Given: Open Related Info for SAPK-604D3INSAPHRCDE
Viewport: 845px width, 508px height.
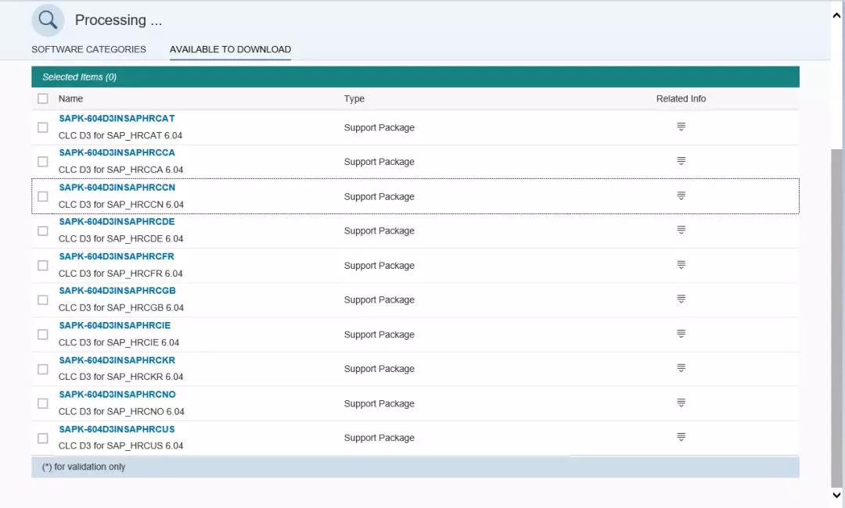Looking at the screenshot, I should point(681,227).
